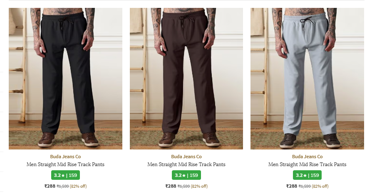Click the struck-through ₹1,599 price under grey pants
The height and width of the screenshot is (196, 367).
305,186
